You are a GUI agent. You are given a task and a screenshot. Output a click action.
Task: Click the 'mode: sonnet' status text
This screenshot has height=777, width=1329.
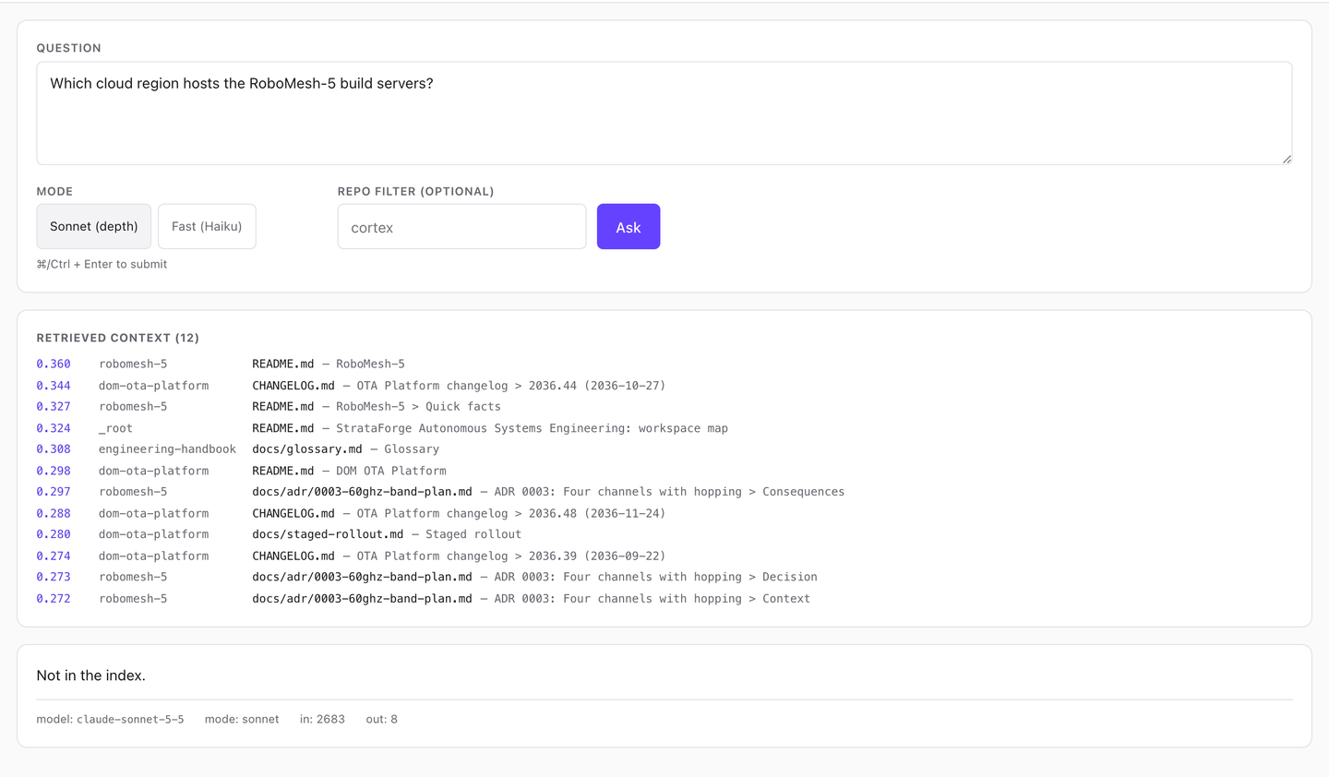click(x=242, y=719)
